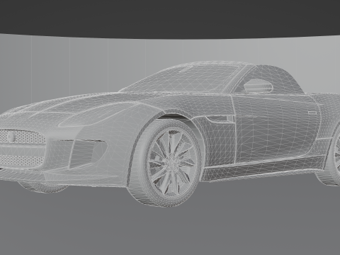The width and height of the screenshot is (340, 255).
Task: Select the round emblem on the front grille
Action: (11, 137)
